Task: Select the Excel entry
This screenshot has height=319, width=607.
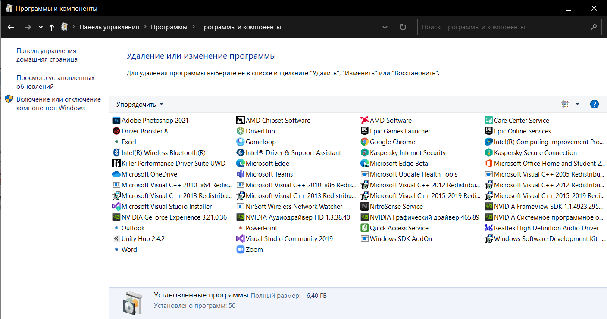Action: click(124, 142)
